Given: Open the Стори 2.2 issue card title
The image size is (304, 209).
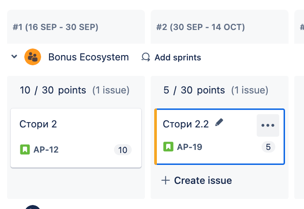Looking at the screenshot, I should click(186, 124).
